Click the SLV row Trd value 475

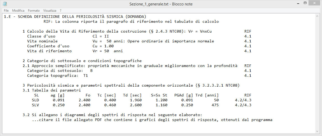215,105
